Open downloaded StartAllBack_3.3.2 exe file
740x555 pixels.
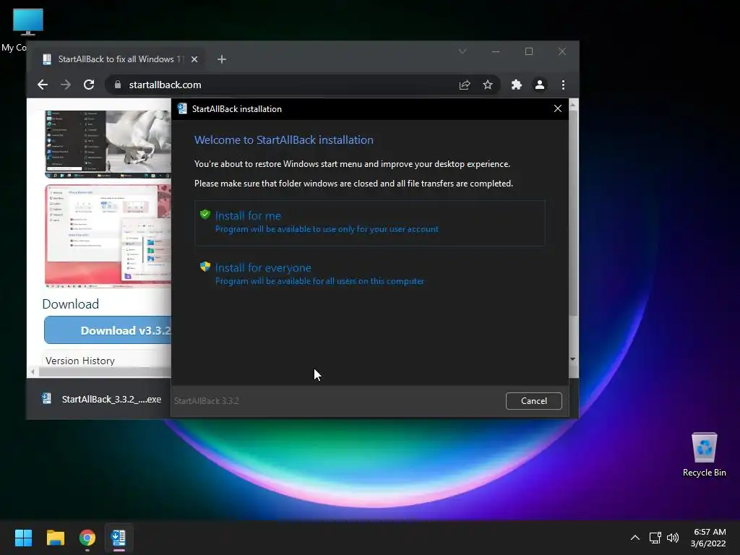click(102, 399)
